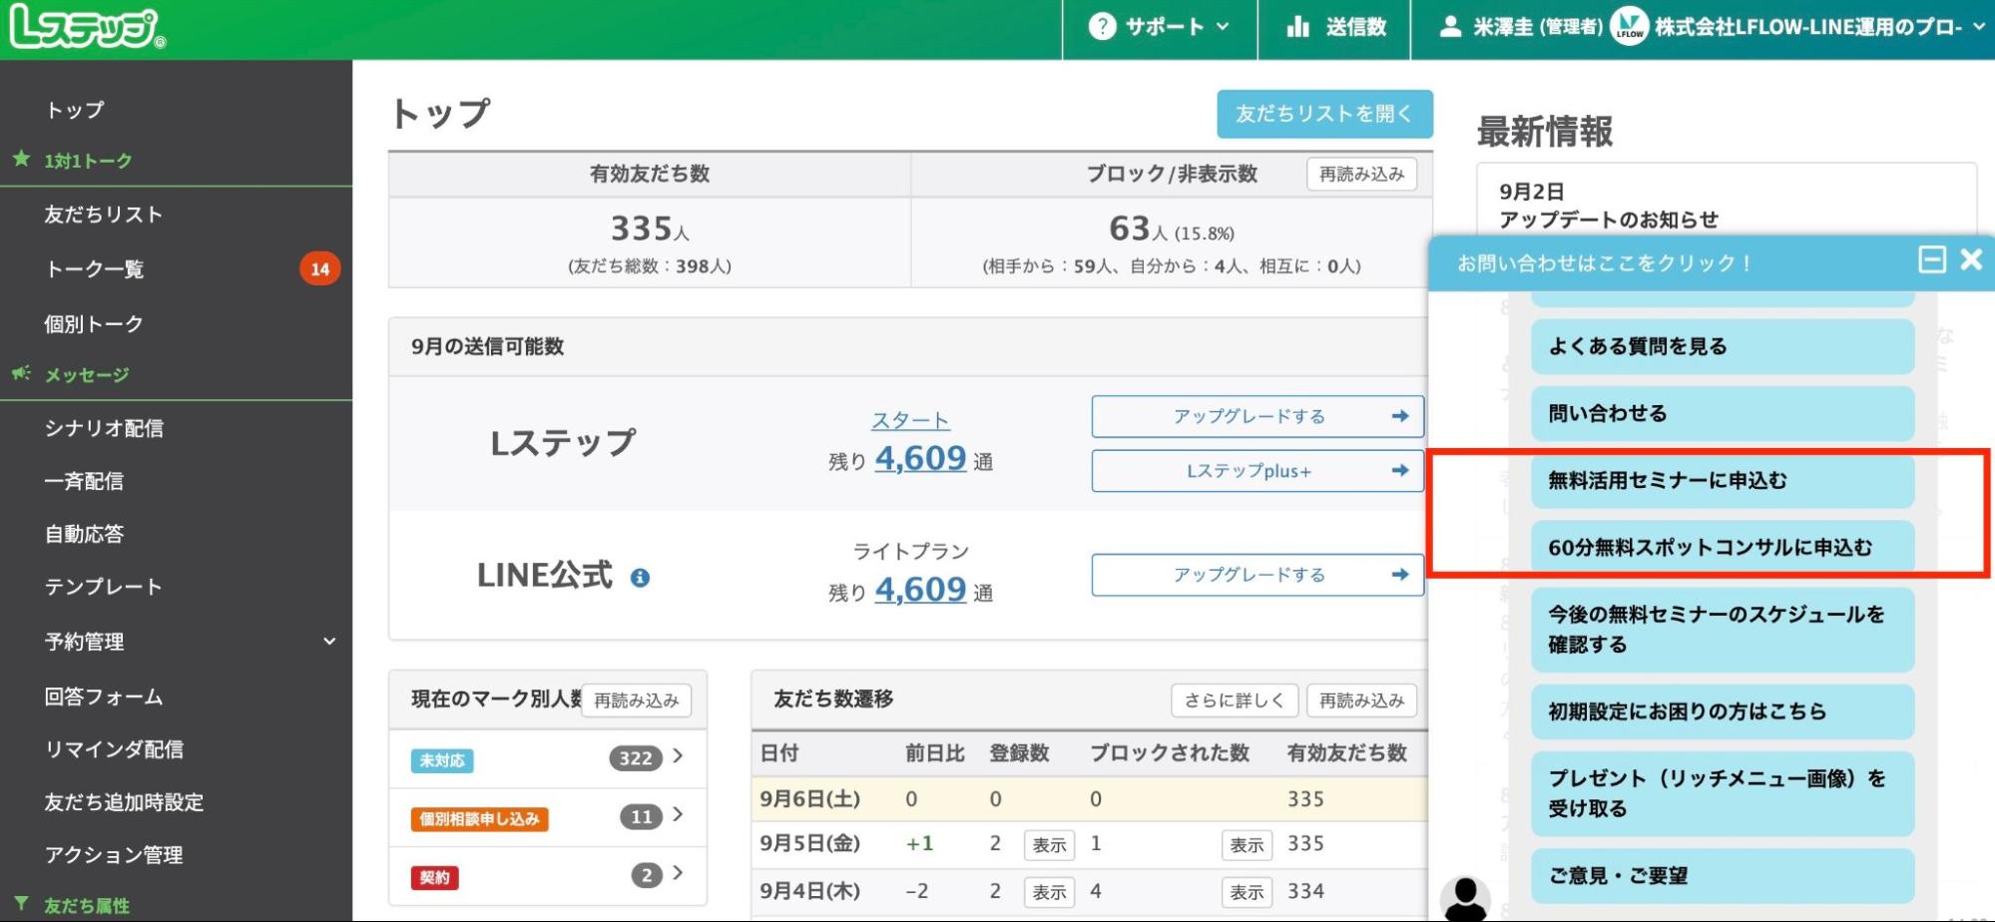Open the サポート dropdown menu

1159,27
